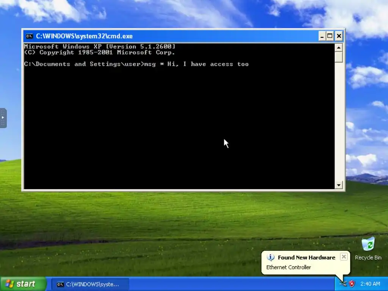
Task: Open the Windows Start menu
Action: (23, 284)
